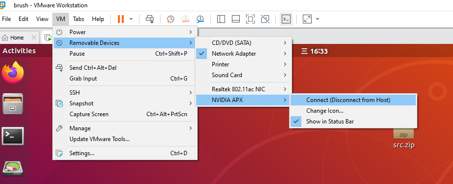Open the Edit menu

click(23, 19)
